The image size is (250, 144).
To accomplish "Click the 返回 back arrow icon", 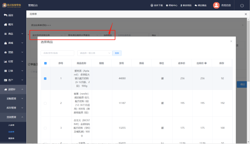I will coord(5,15).
